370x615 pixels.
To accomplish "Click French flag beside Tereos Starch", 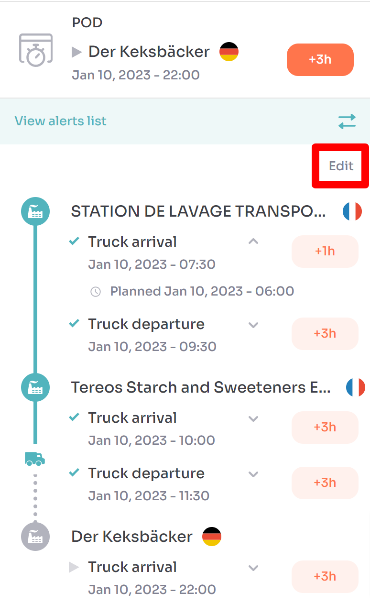I will [355, 387].
